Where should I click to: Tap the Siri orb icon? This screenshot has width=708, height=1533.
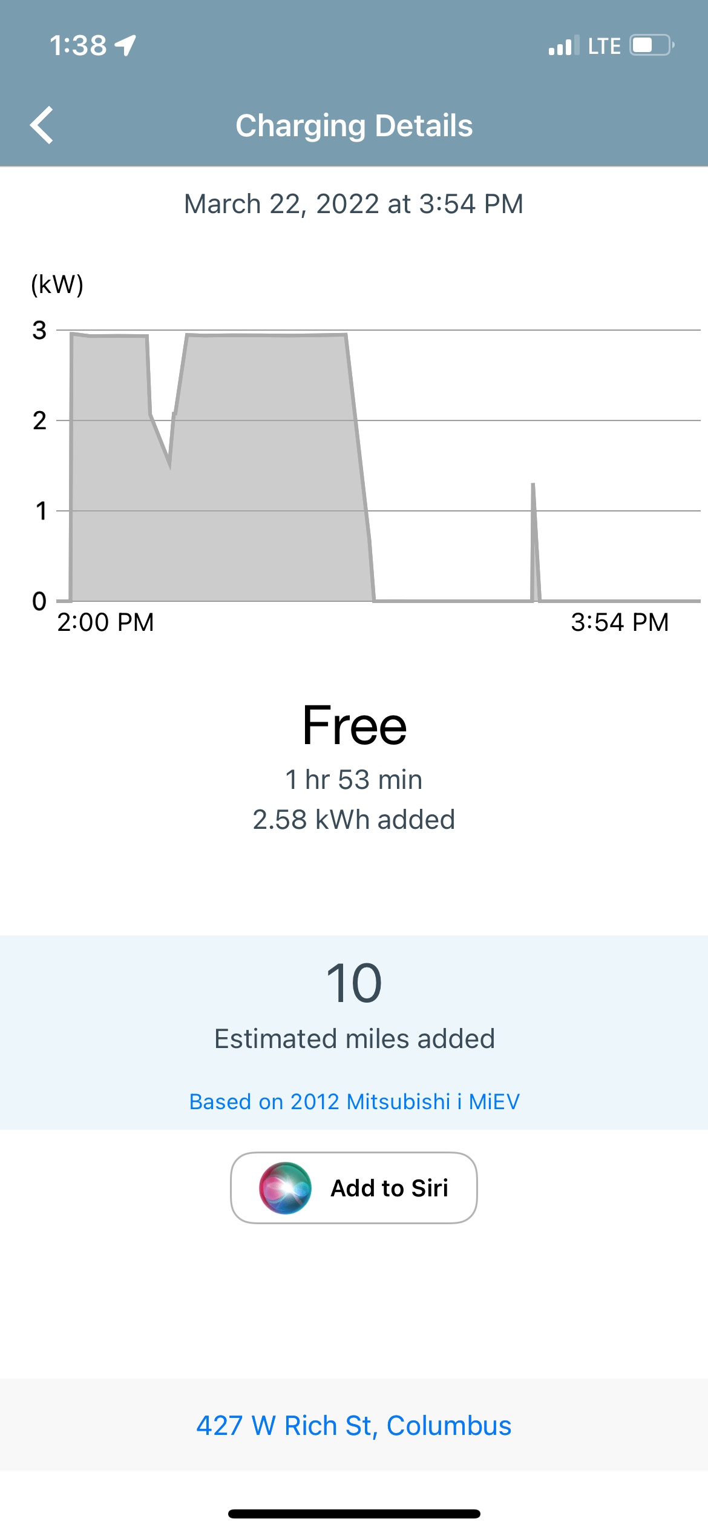coord(285,1188)
